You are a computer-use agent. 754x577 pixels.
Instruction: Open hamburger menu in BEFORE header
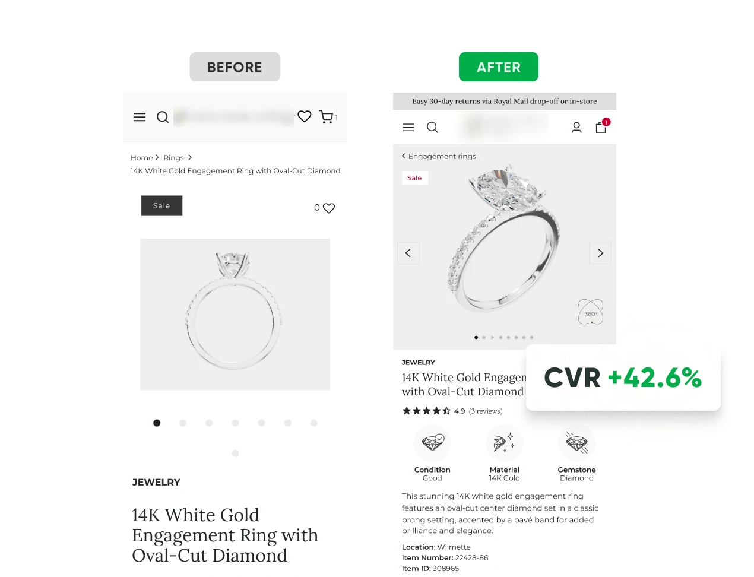point(140,117)
